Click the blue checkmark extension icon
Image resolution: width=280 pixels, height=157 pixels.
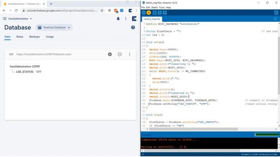pyautogui.click(x=122, y=10)
